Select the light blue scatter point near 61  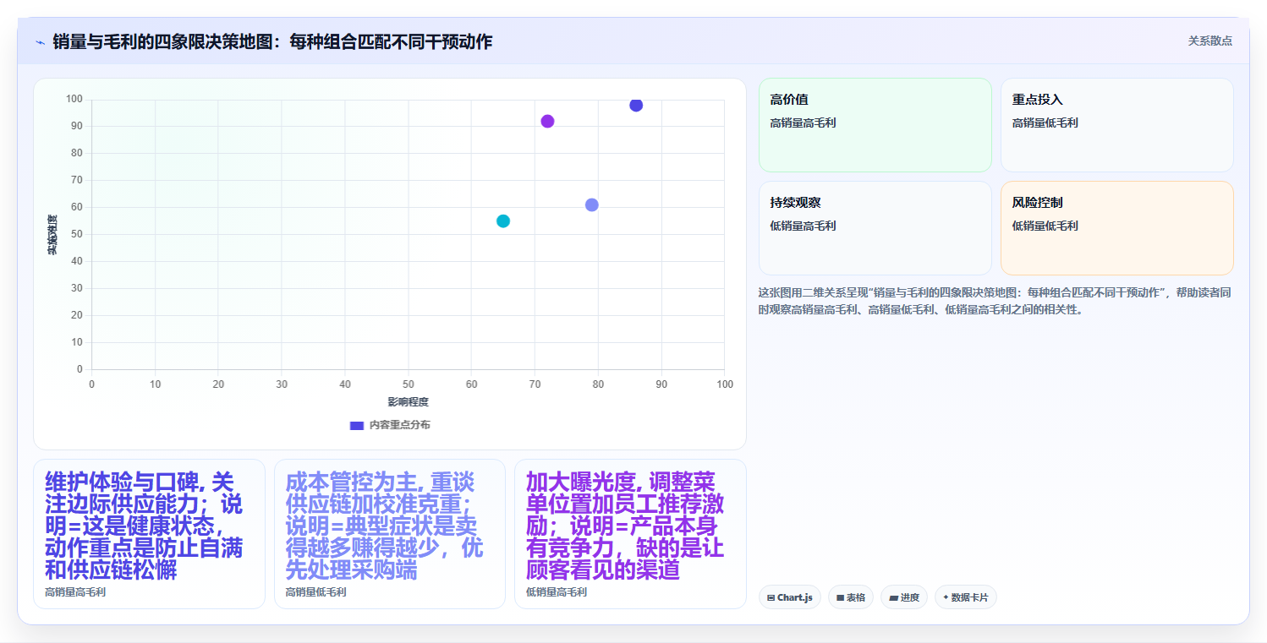[592, 204]
